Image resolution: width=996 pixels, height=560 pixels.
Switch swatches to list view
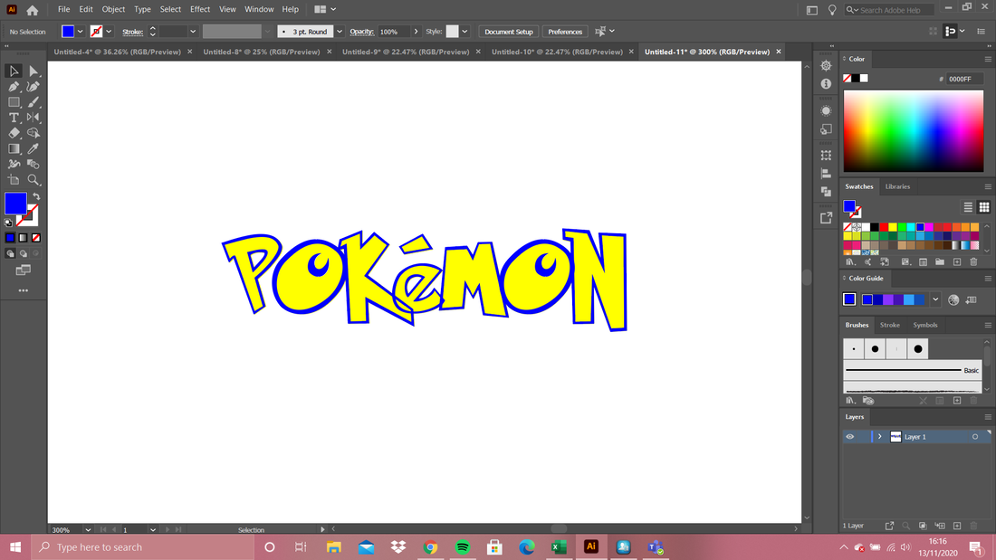click(x=968, y=207)
